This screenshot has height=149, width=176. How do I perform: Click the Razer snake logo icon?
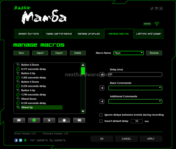pyautogui.click(x=25, y=140)
